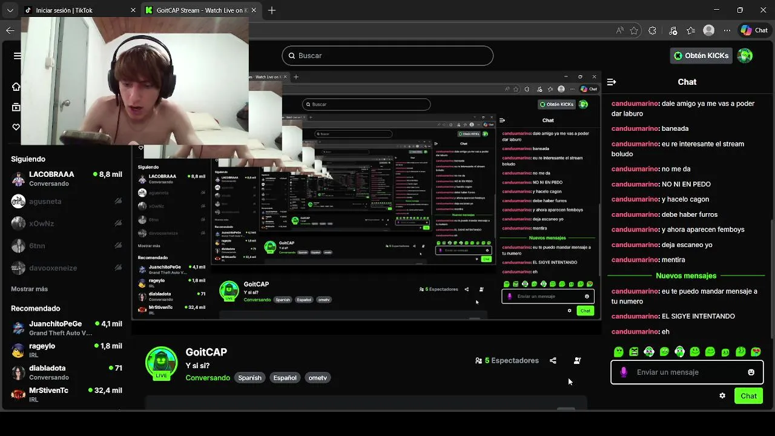Click canduumarino on 'NO NI EN PEDO'
This screenshot has height=436, width=775.
[x=635, y=184]
